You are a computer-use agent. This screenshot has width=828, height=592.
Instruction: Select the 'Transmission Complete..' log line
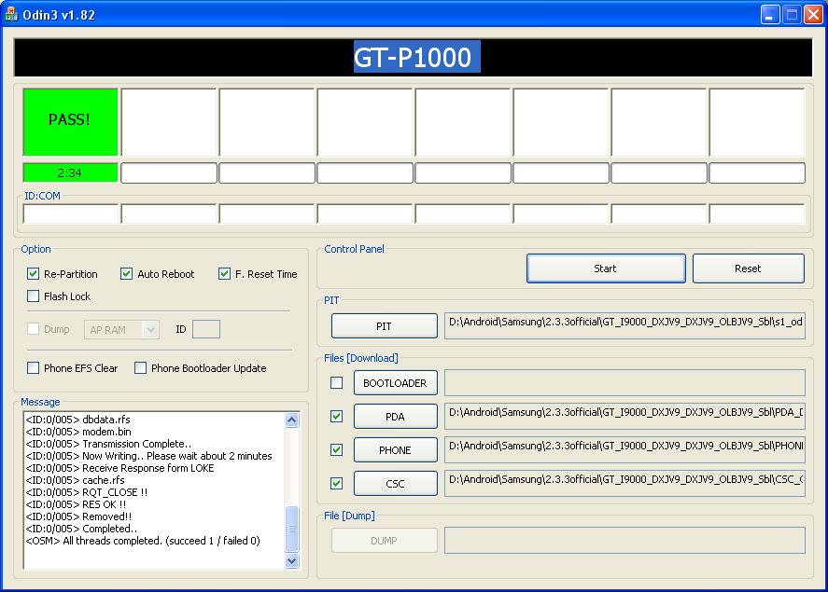coord(108,444)
